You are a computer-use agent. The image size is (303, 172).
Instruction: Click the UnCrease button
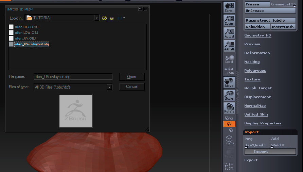270,11
